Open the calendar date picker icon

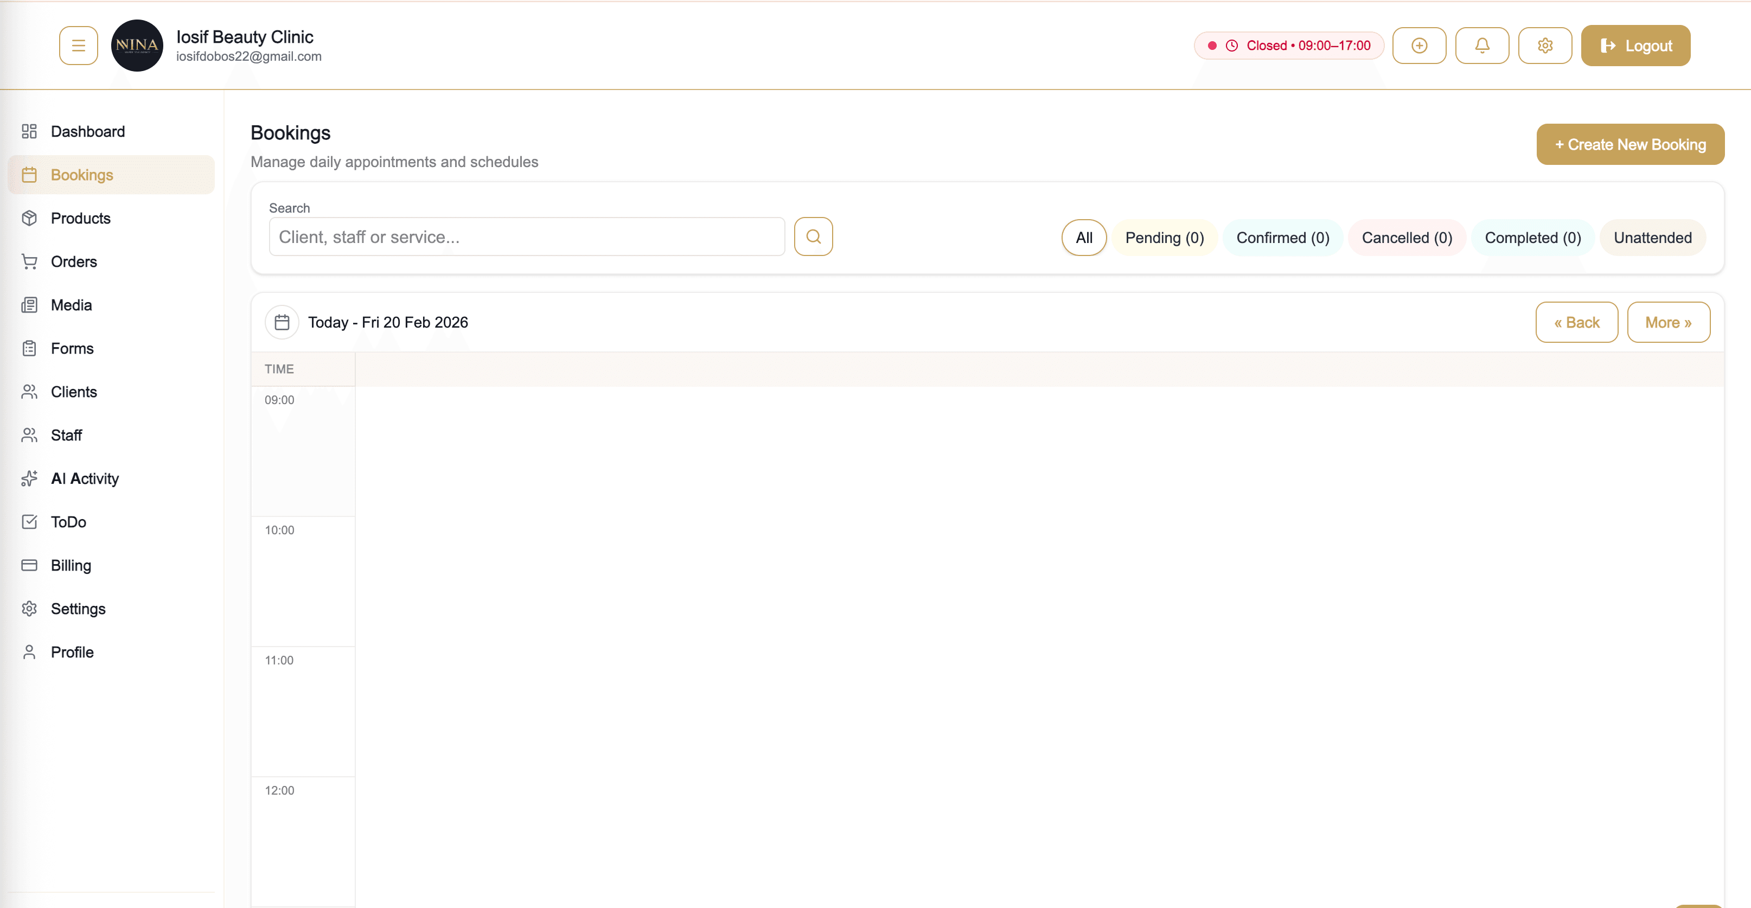click(x=282, y=322)
